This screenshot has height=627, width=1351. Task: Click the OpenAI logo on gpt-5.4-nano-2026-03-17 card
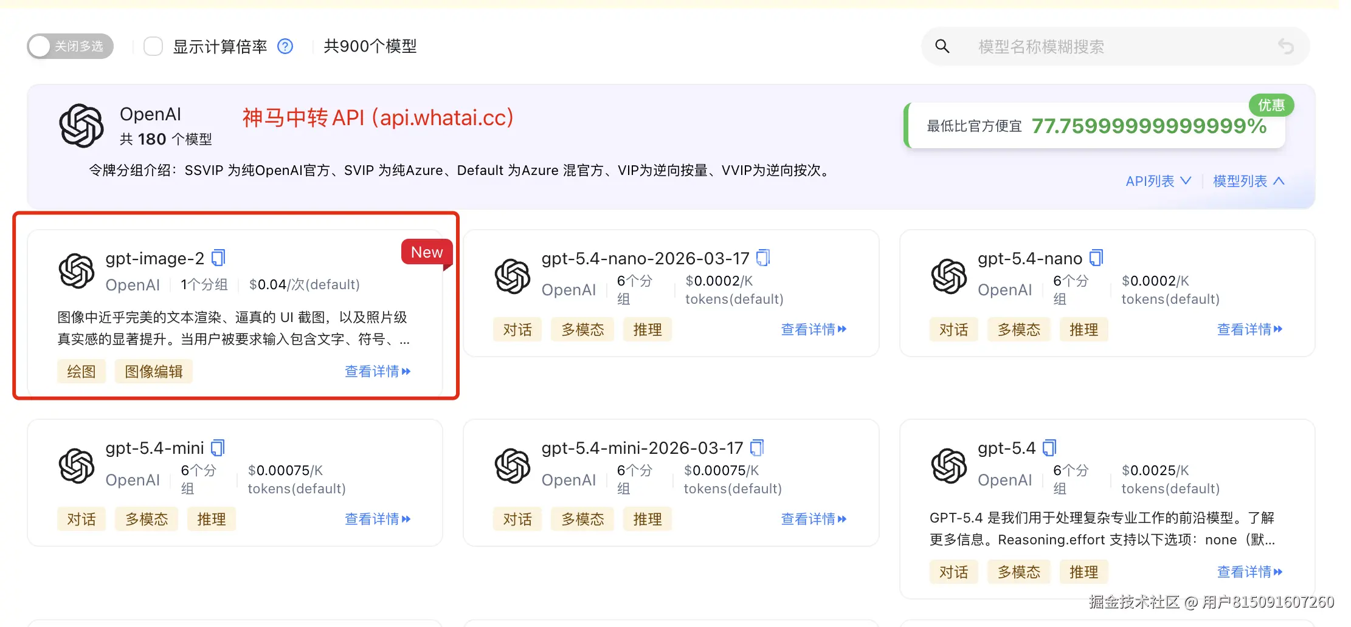point(513,276)
